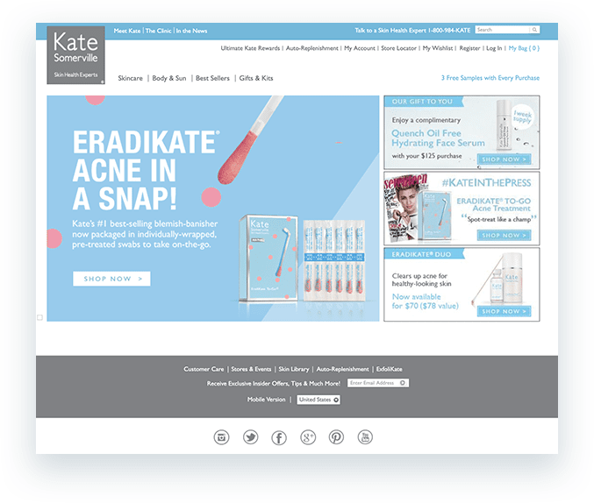Click the Seventeen magazine cover thumbnail
This screenshot has height=503, width=594.
tap(404, 208)
